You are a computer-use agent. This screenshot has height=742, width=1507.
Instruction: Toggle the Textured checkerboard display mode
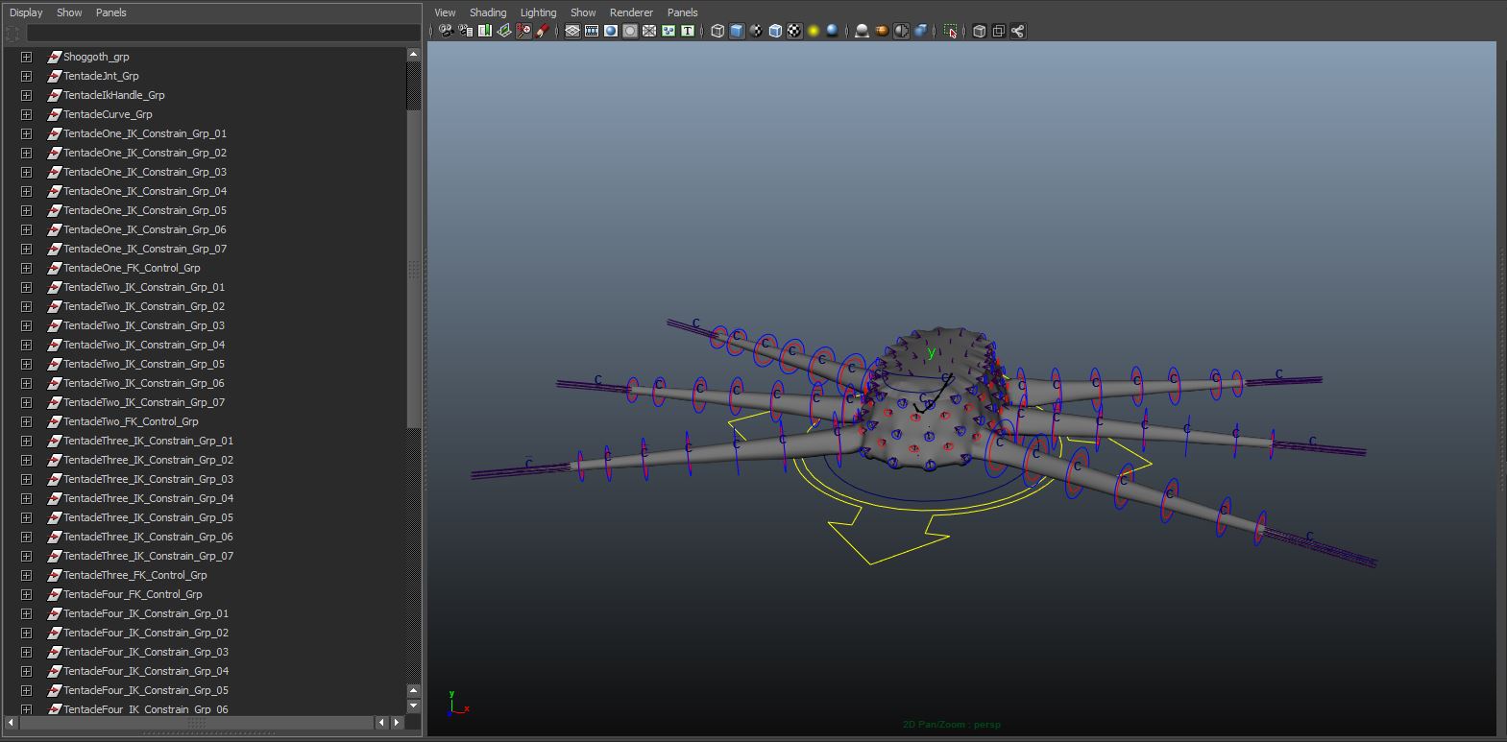(x=794, y=31)
